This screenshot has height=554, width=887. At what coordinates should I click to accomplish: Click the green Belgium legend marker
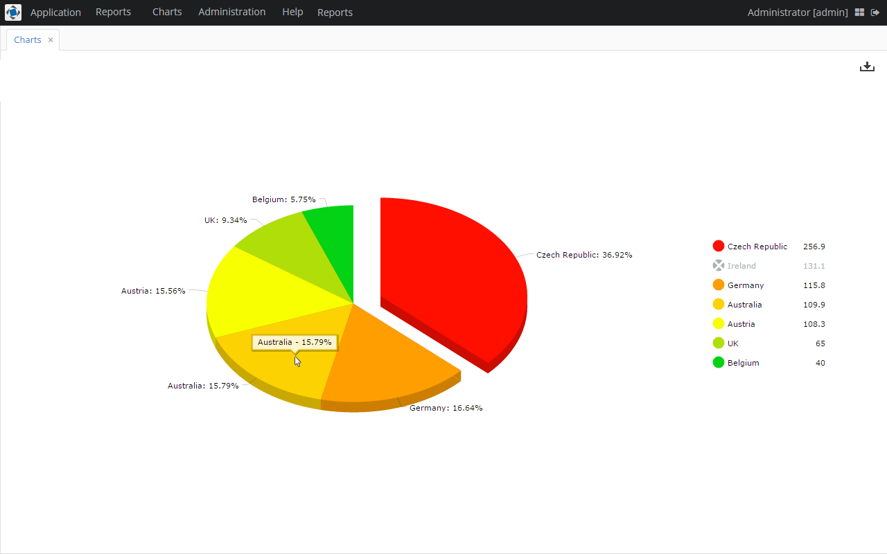[x=719, y=362]
